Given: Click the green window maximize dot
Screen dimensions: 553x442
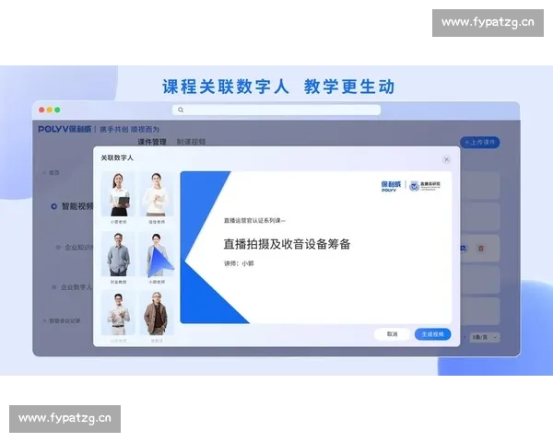Looking at the screenshot, I should tap(57, 110).
